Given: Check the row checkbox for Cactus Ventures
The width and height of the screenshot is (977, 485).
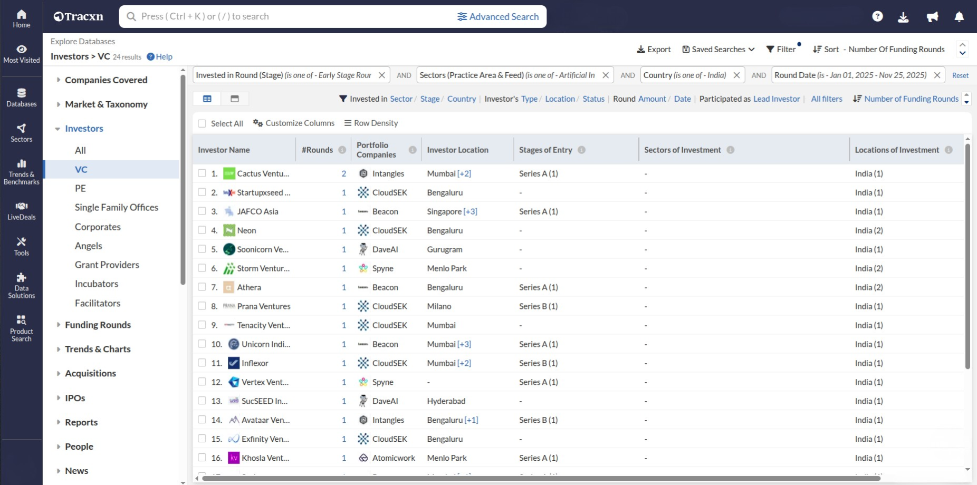Looking at the screenshot, I should (202, 173).
